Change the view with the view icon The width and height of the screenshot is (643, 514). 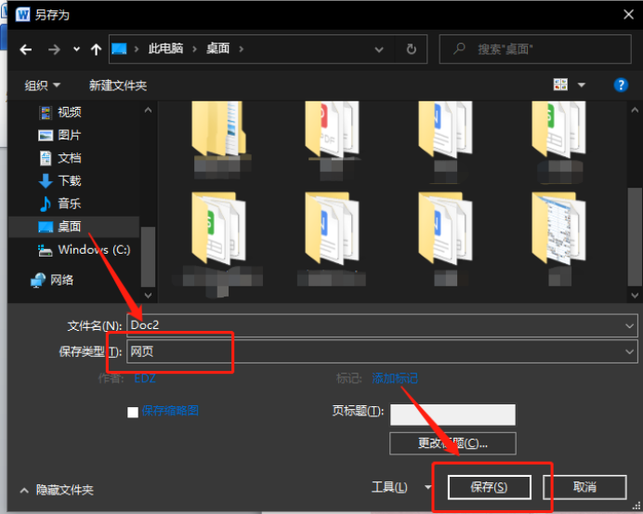560,85
